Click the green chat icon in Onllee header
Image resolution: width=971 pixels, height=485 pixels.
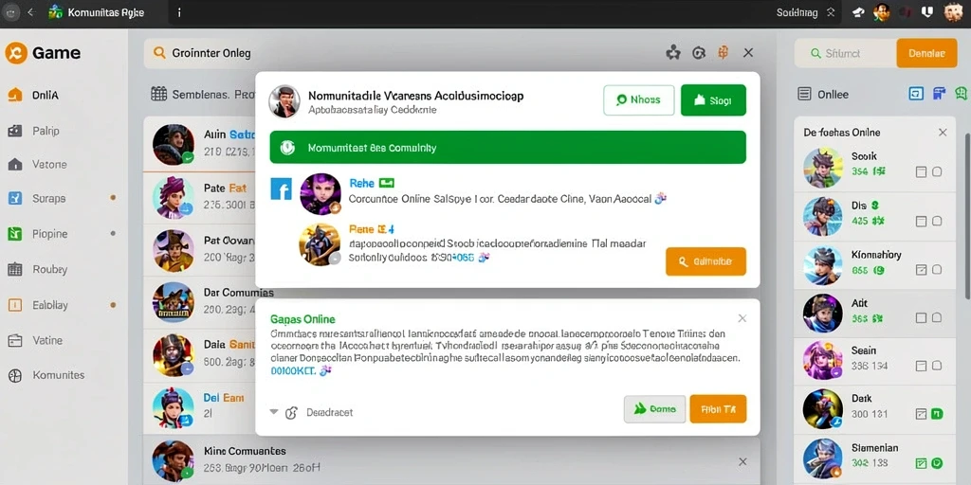962,94
